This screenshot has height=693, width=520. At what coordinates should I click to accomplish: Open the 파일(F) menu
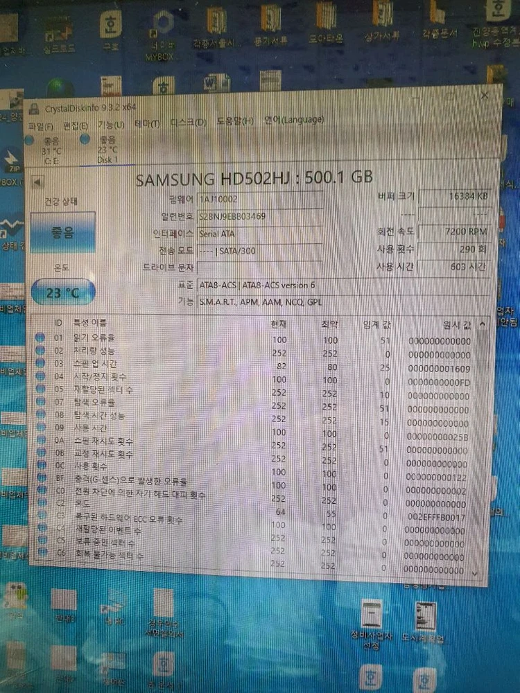click(x=40, y=126)
